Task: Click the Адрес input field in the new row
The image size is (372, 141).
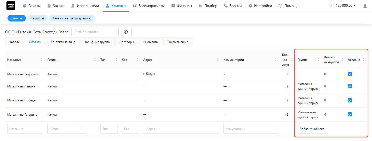Action: (x=181, y=129)
